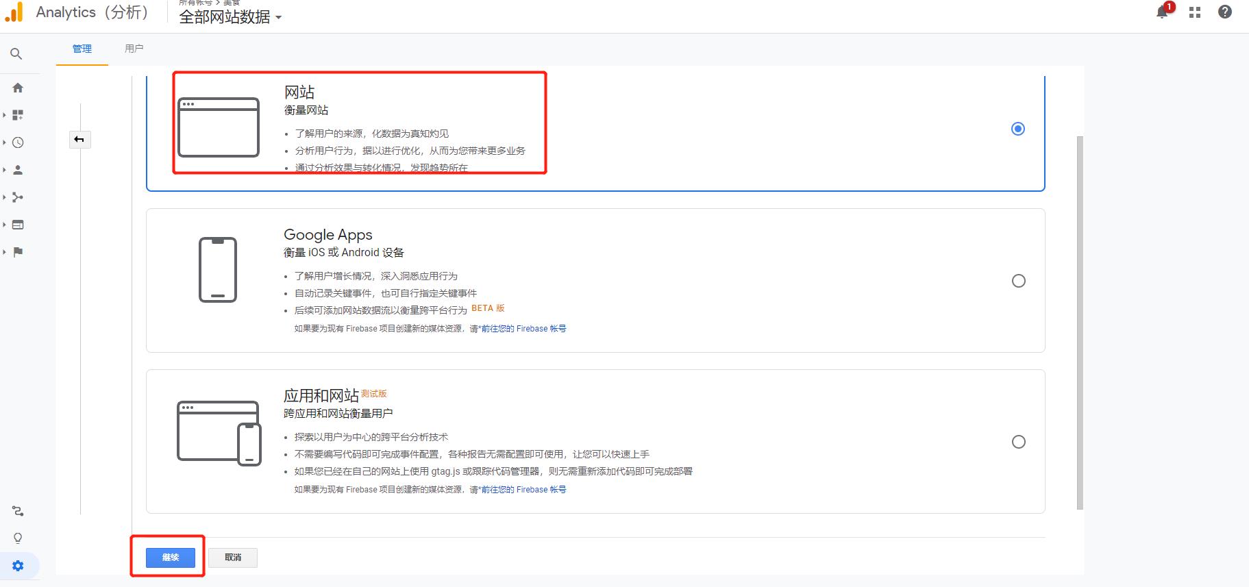1249x587 pixels.
Task: Open Attribution icon in sidebar
Action: coord(18,511)
